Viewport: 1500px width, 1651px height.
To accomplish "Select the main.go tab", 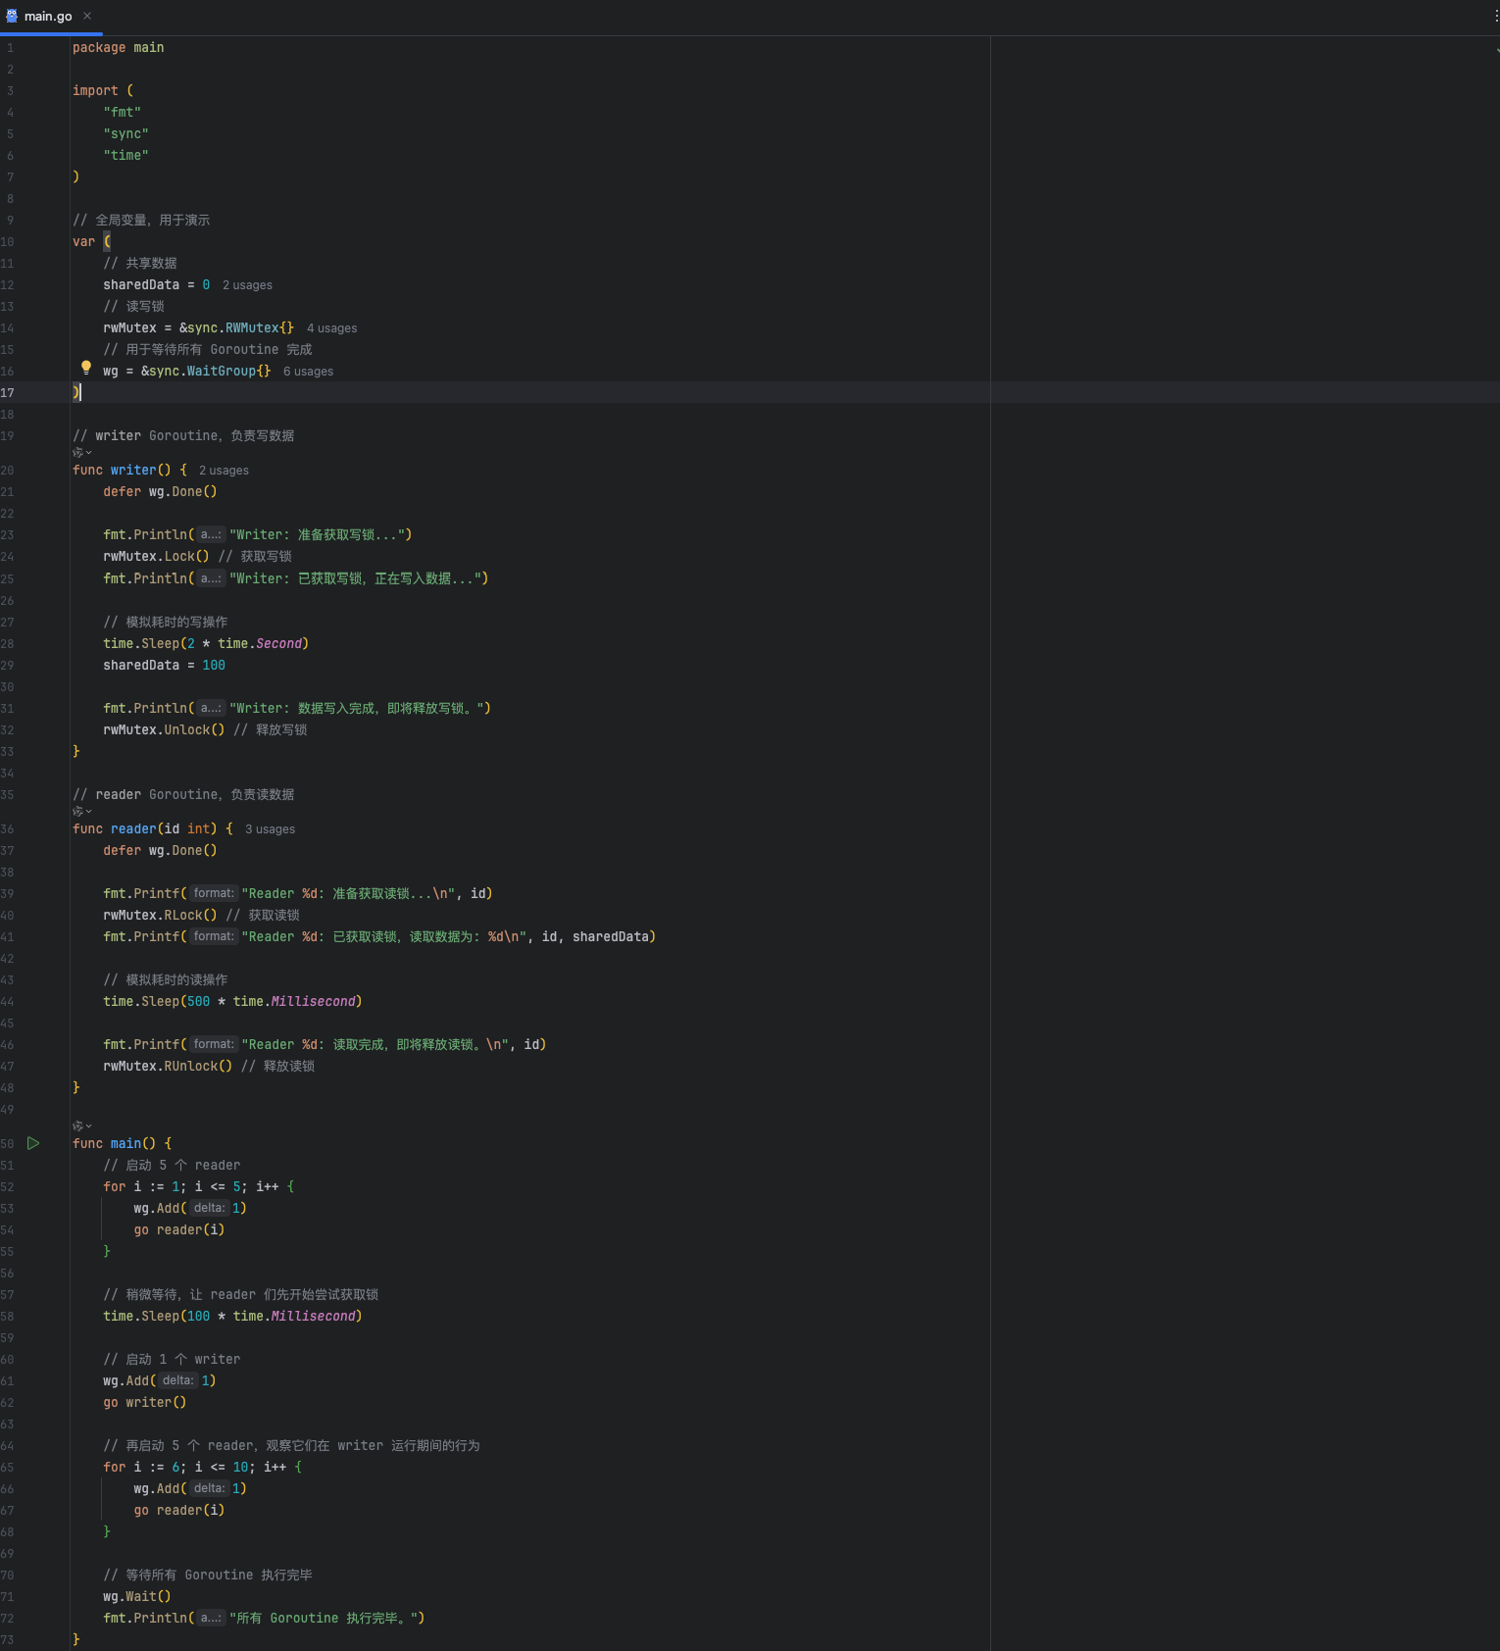I will click(x=51, y=17).
